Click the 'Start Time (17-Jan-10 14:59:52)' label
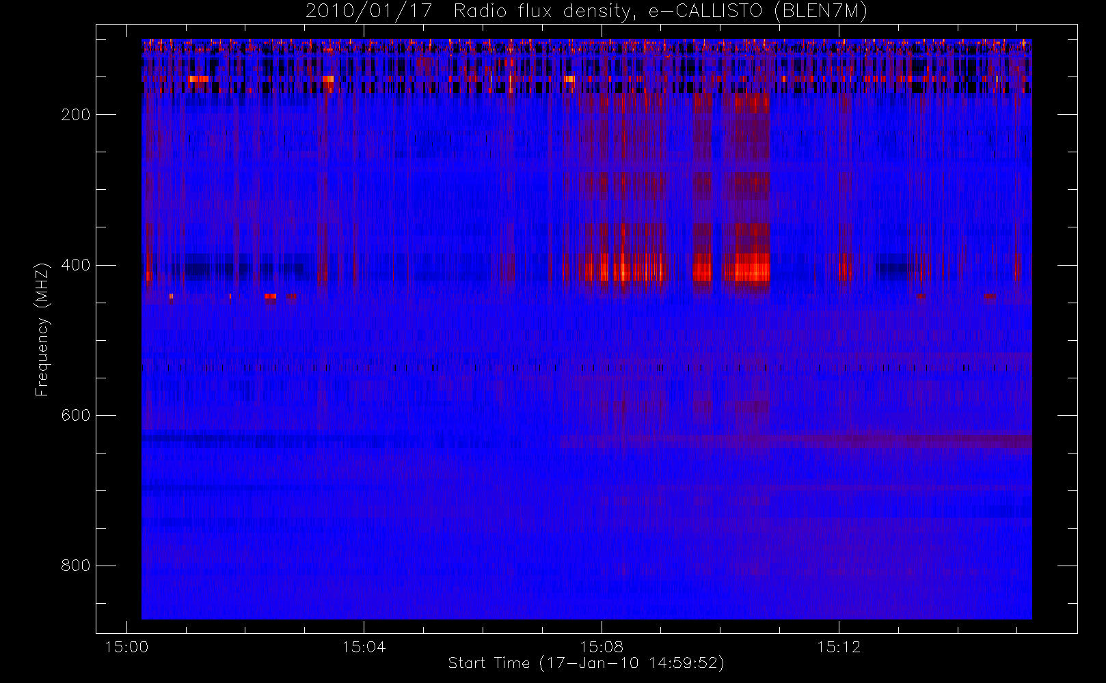Viewport: 1106px width, 683px height. [x=586, y=663]
